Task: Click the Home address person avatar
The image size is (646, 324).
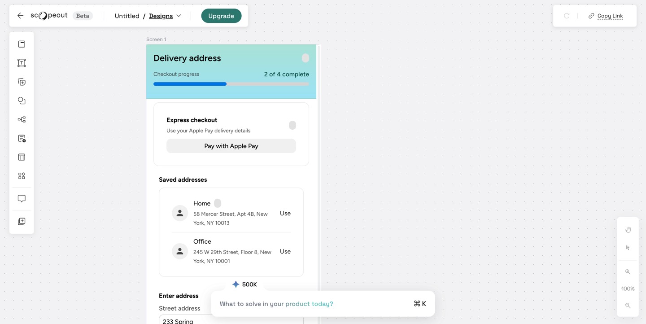Action: [x=180, y=213]
